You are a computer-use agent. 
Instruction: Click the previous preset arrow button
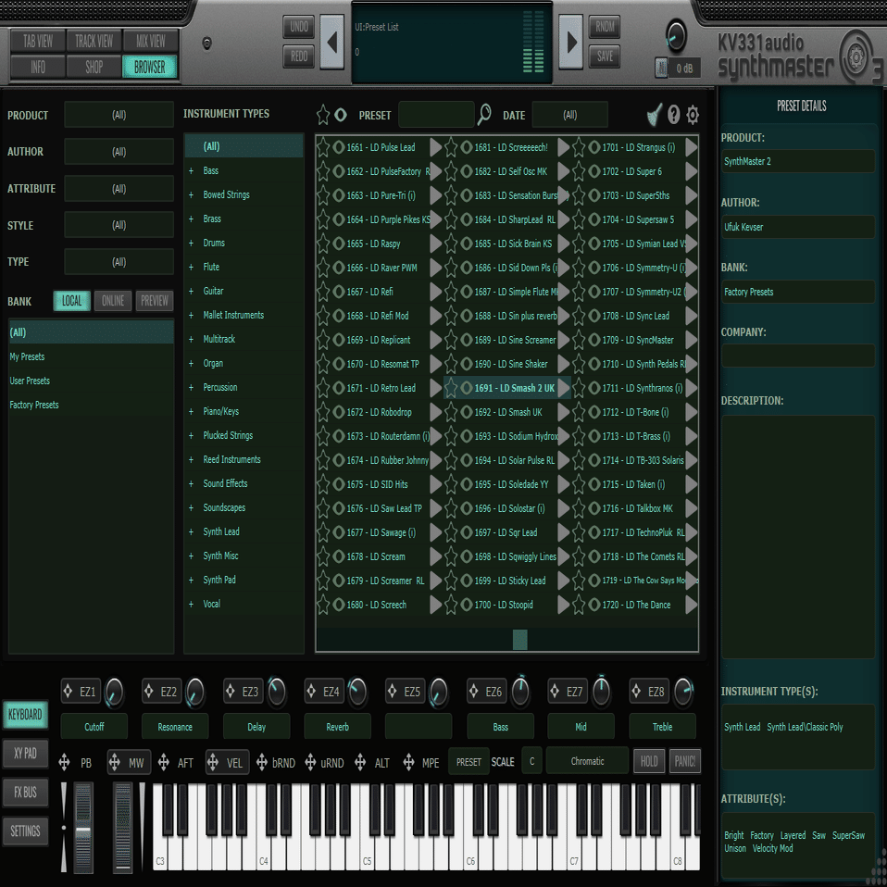[332, 42]
